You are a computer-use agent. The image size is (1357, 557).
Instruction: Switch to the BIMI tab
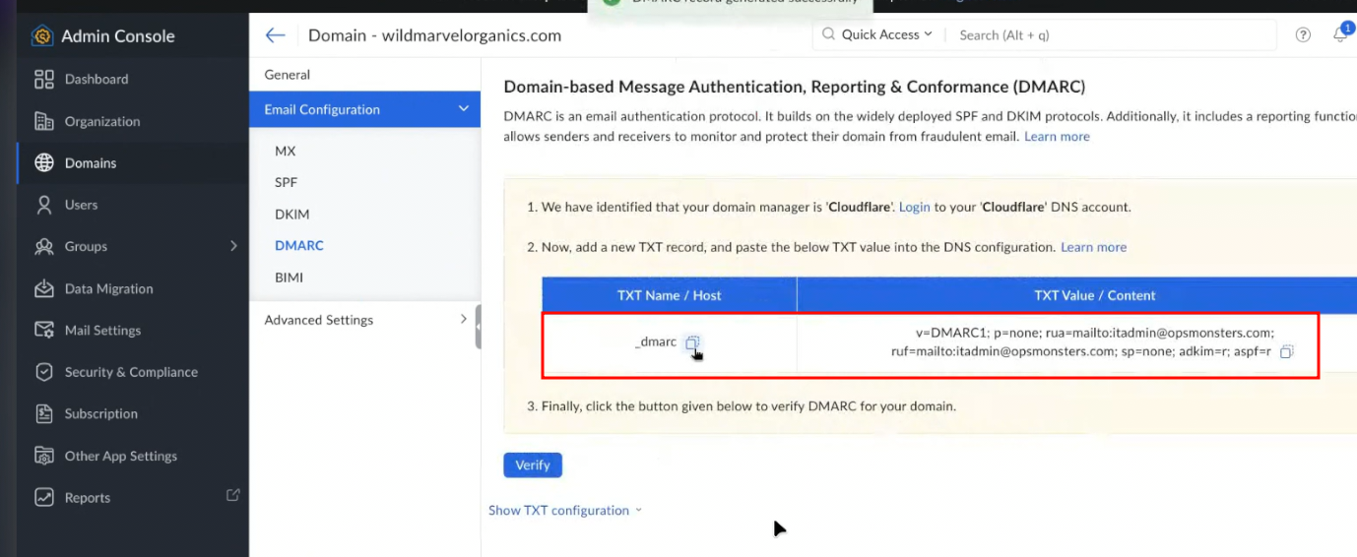tap(289, 278)
